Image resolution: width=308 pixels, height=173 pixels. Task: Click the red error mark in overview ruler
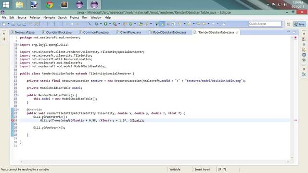tap(295, 120)
